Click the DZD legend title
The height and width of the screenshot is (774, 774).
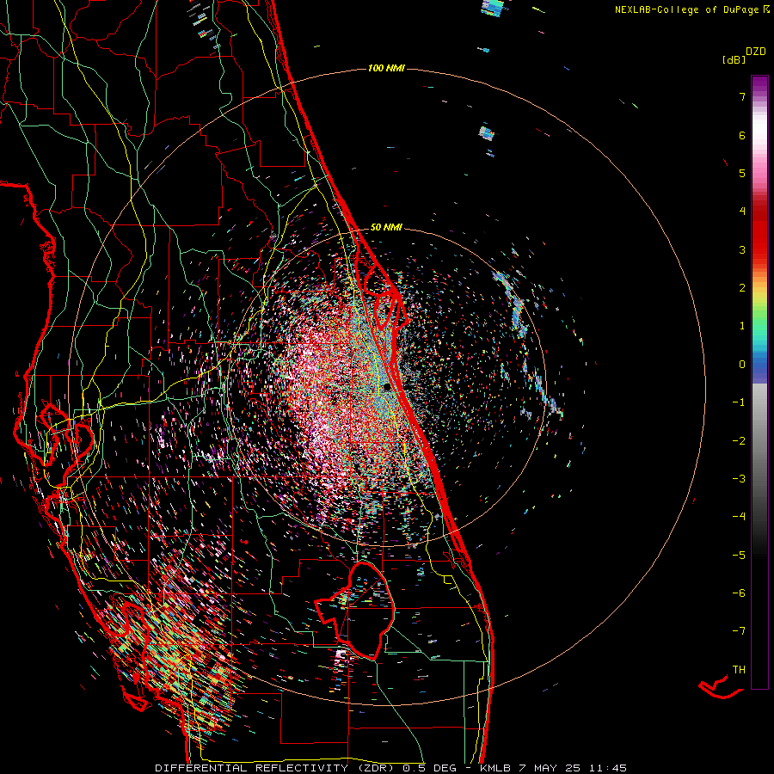[756, 52]
